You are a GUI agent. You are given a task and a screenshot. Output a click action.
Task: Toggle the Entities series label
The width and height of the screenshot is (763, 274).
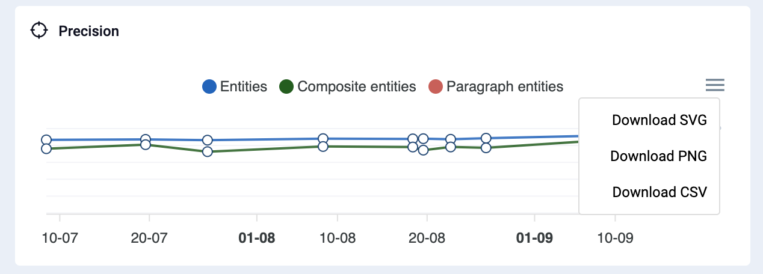pos(244,87)
